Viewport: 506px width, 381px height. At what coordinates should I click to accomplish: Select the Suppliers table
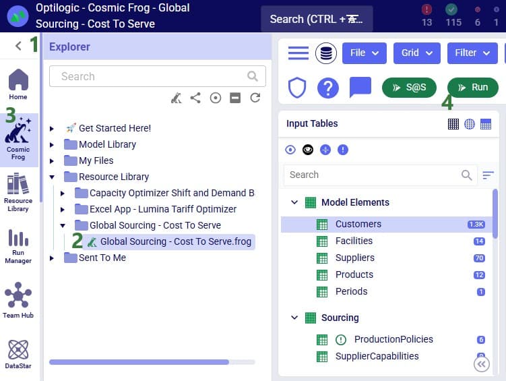[x=387, y=258]
